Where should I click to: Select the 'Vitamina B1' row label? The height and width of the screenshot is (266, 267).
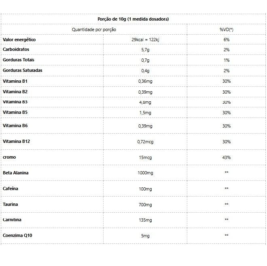pos(15,81)
